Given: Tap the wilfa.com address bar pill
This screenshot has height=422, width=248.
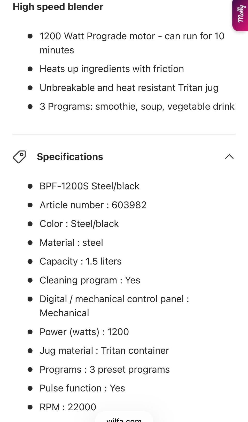Looking at the screenshot, I should tap(124, 419).
